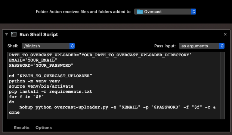Click the cd "$PATH_TO_OVERCAST_UPLOADER" script line
The image size is (232, 135).
pos(50,76)
